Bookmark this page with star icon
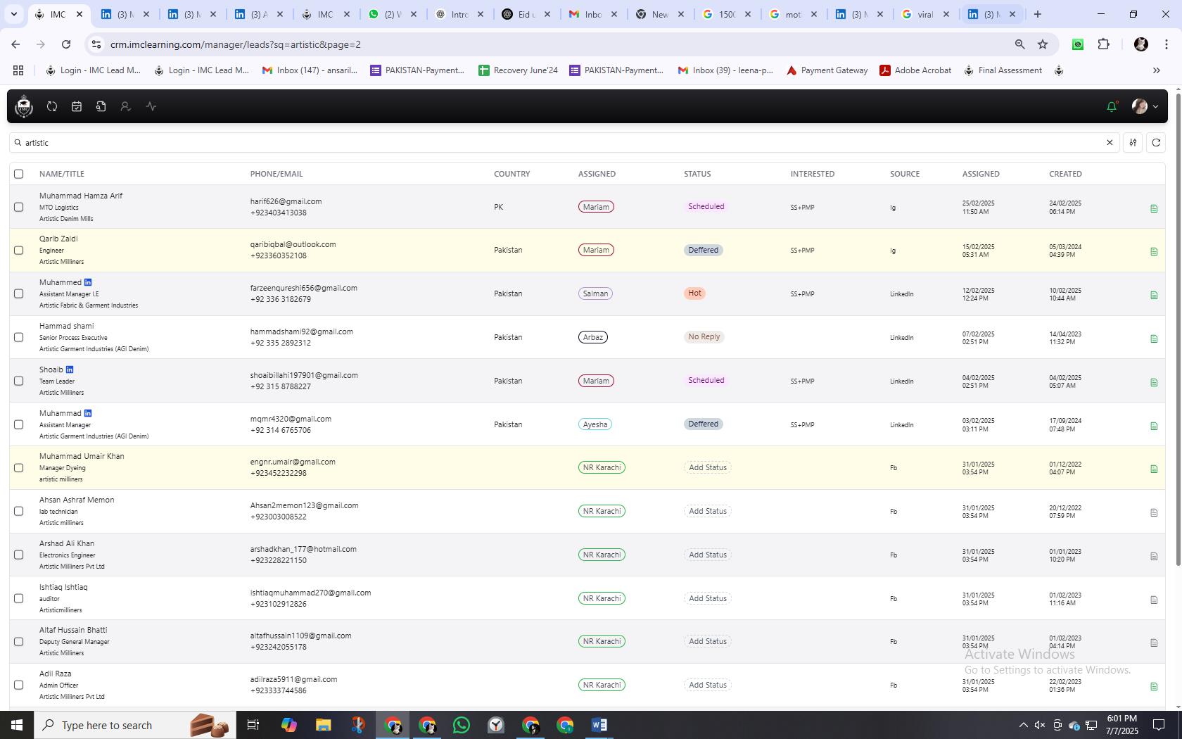The height and width of the screenshot is (739, 1182). 1043,44
